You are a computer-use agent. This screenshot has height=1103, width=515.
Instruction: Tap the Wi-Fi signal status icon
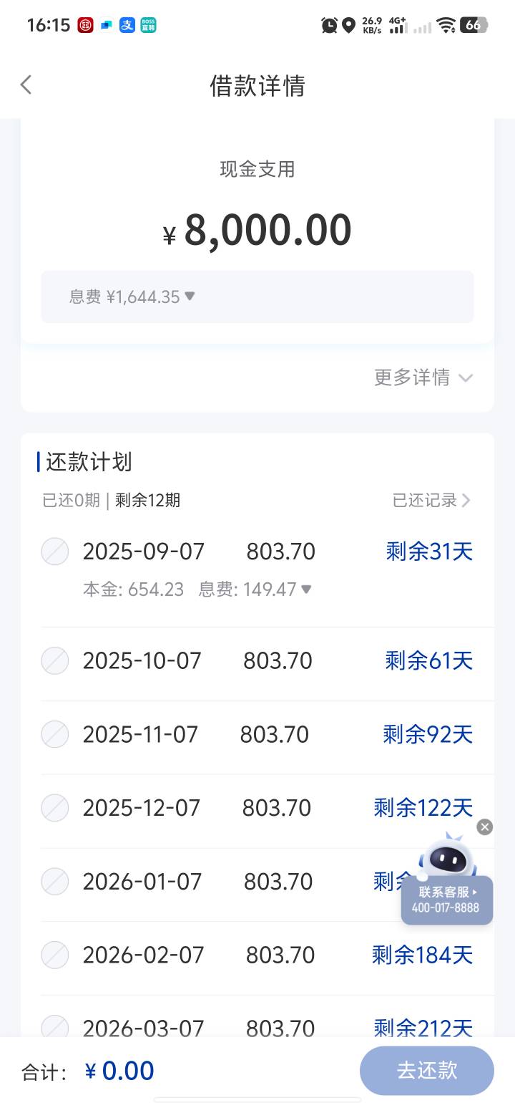click(447, 26)
